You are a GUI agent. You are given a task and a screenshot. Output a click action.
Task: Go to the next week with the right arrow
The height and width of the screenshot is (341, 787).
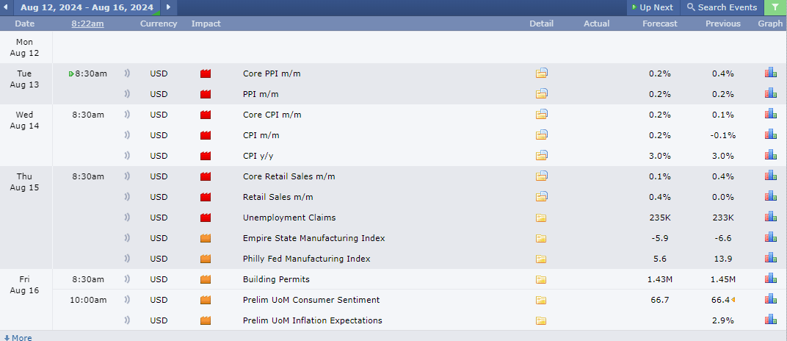pos(169,7)
